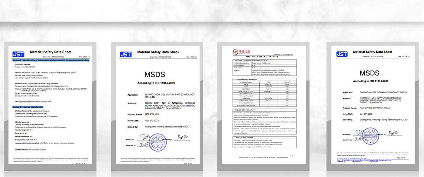Click the highlighted 'Section 2 - Hazards identification' heading
The width and height of the screenshot is (424, 177).
click(28, 107)
